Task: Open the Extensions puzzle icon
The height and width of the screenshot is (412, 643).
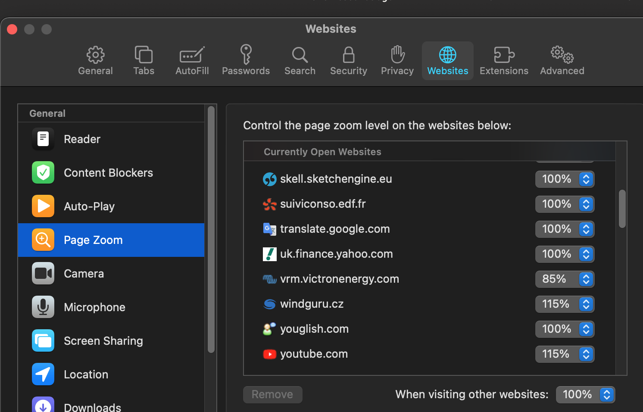Action: coord(504,55)
